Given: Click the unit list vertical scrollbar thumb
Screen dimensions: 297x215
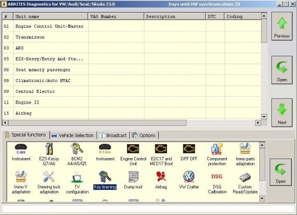Looking at the screenshot, I should tap(264, 31).
